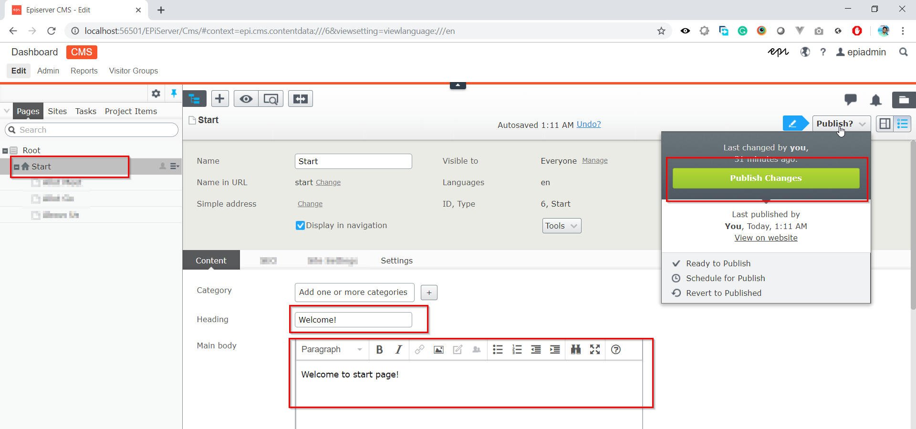Click the Publish Changes button
The width and height of the screenshot is (916, 429).
[766, 178]
